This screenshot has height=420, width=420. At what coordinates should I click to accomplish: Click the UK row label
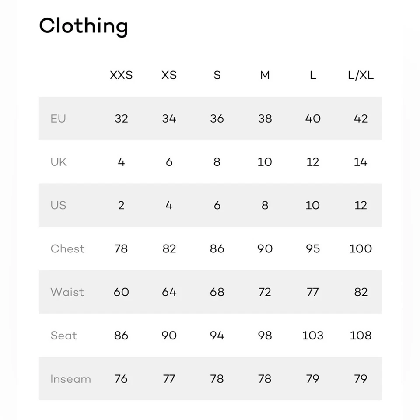[x=59, y=162]
